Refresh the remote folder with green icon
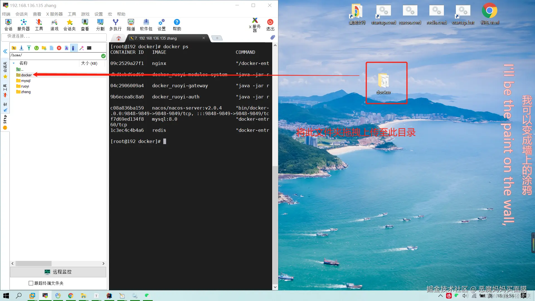The image size is (535, 301). tap(37, 48)
